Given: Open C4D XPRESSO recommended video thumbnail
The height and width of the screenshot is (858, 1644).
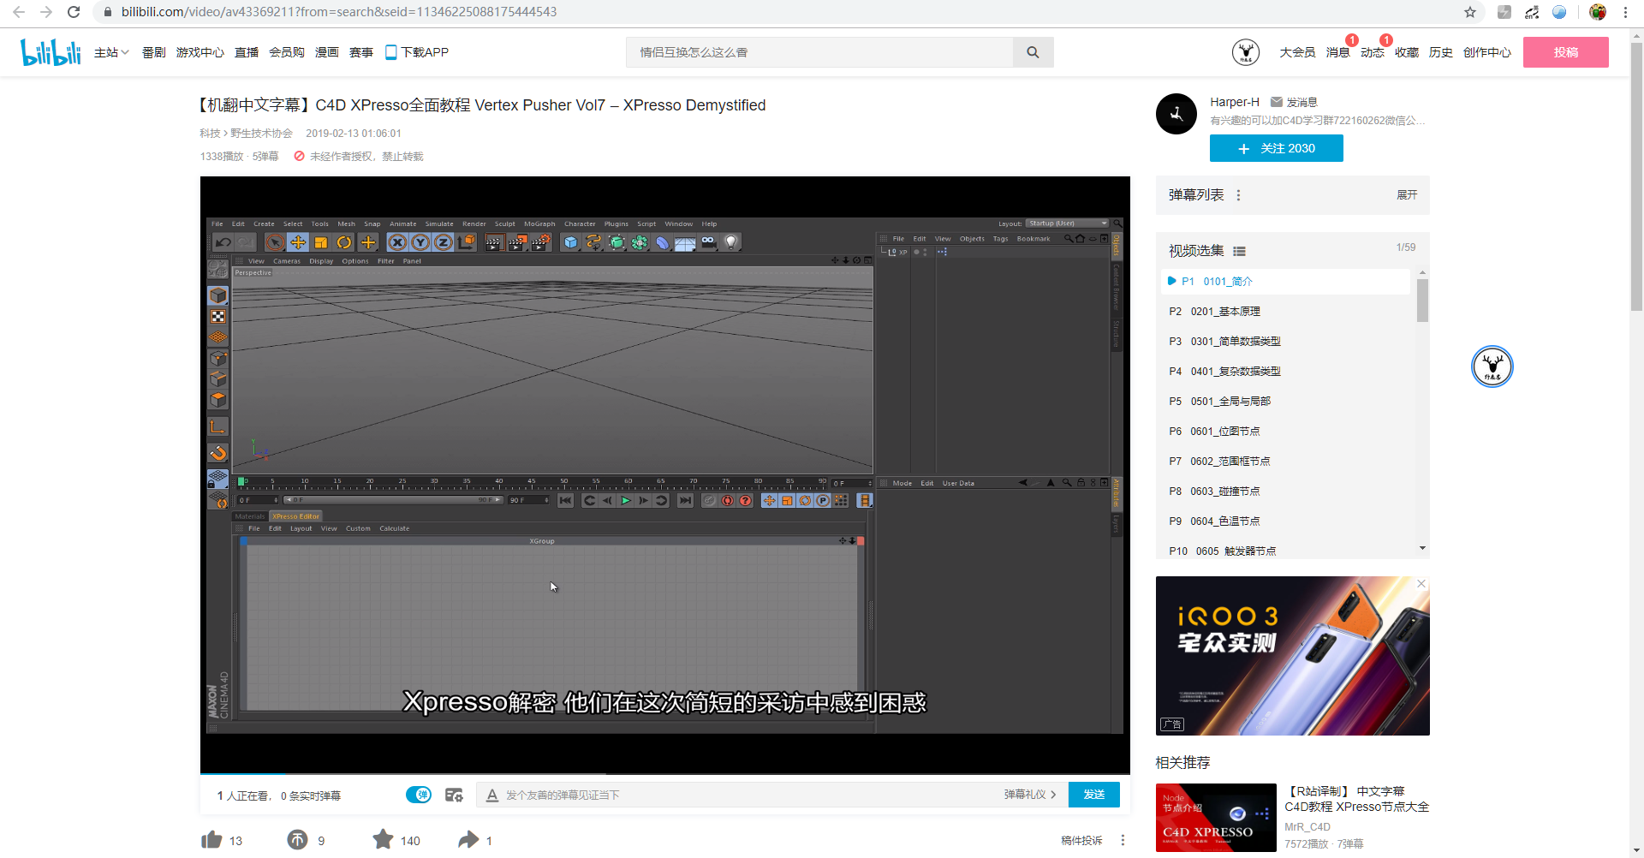Looking at the screenshot, I should click(1216, 818).
